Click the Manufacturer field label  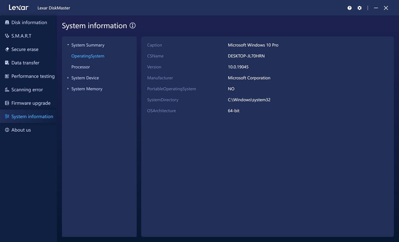coord(160,78)
